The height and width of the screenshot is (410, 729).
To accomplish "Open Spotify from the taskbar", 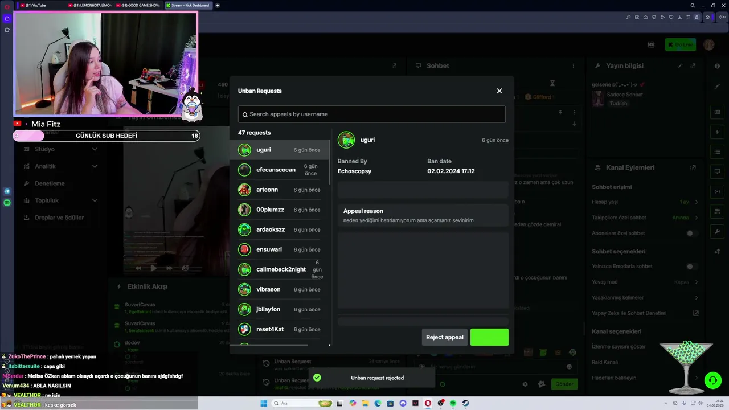I will (453, 404).
